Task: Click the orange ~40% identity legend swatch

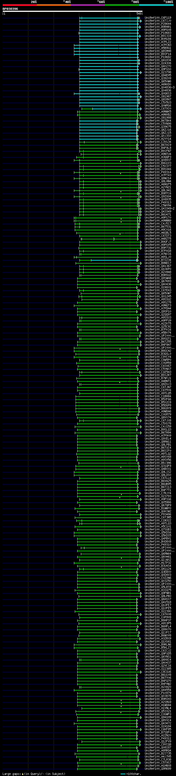Action: [x=54, y=5]
